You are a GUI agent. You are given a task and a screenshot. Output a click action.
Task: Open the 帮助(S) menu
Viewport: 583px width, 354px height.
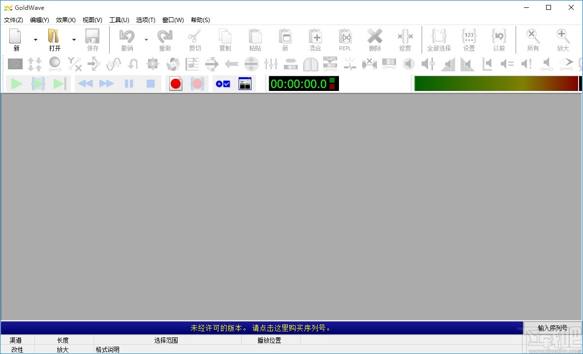click(200, 20)
